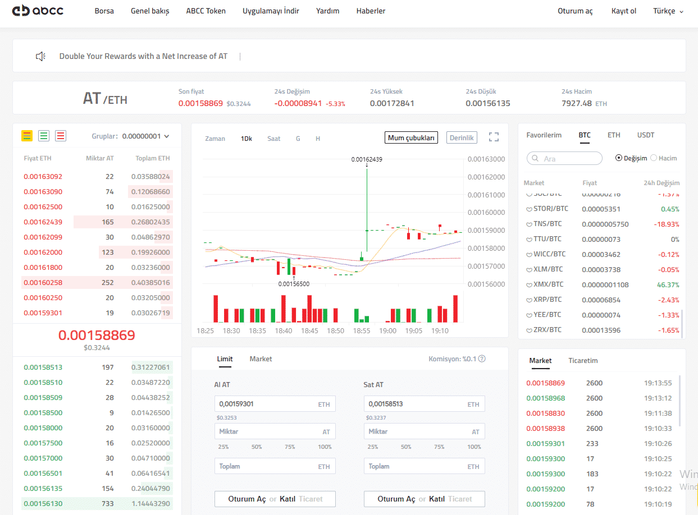This screenshot has height=515, width=698.
Task: Favorite the ZRX/BTC market heart icon
Action: click(x=528, y=330)
